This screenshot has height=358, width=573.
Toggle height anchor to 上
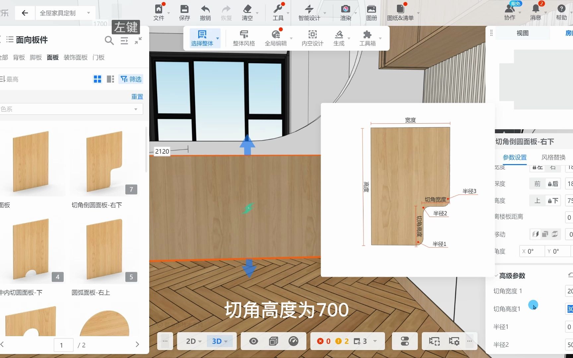pyautogui.click(x=537, y=200)
